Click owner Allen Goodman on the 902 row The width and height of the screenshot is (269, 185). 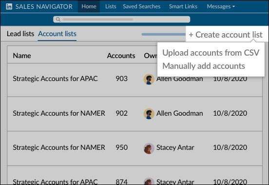(x=179, y=113)
